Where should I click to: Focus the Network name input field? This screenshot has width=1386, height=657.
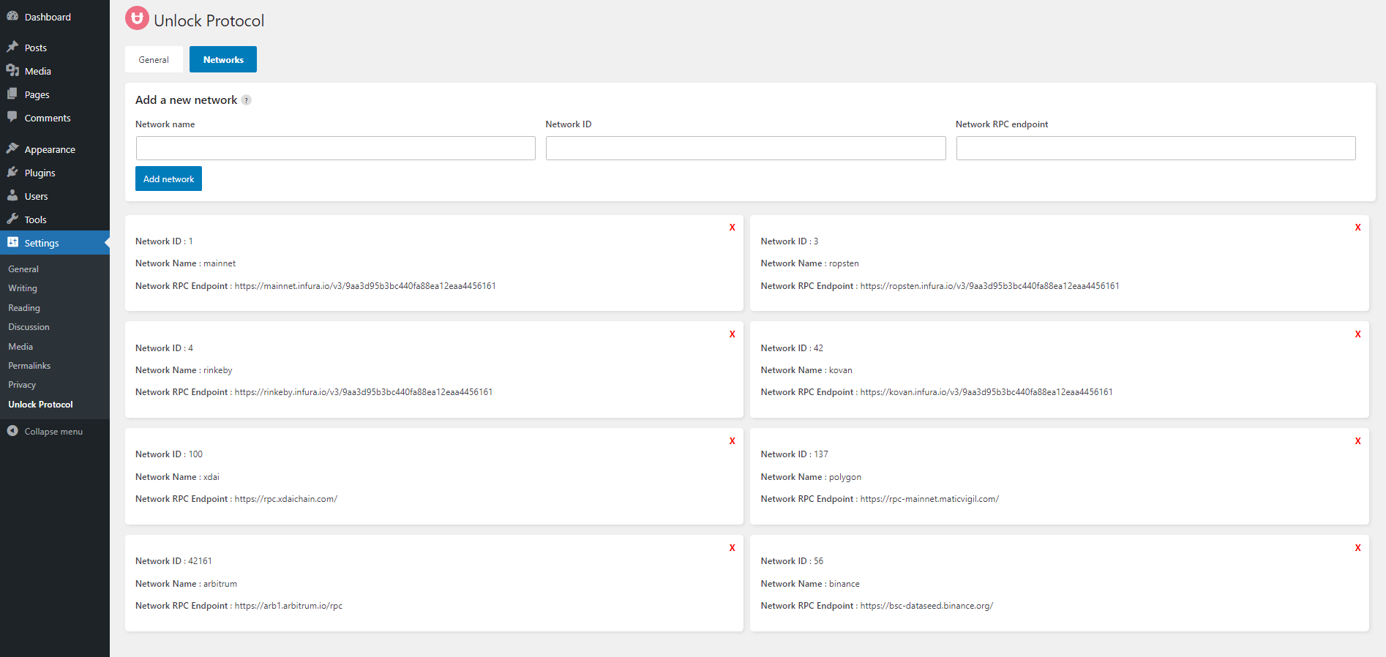coord(336,148)
